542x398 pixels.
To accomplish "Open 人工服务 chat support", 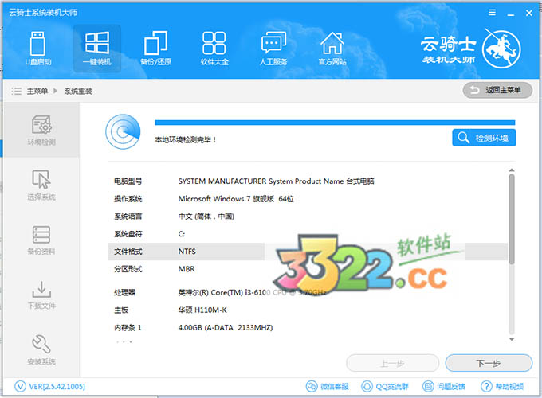I will pos(273,49).
